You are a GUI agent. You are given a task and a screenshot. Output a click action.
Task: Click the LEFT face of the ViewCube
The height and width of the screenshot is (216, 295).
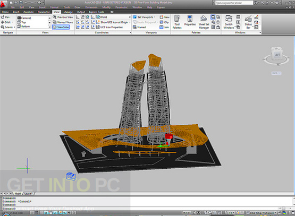tap(277, 55)
